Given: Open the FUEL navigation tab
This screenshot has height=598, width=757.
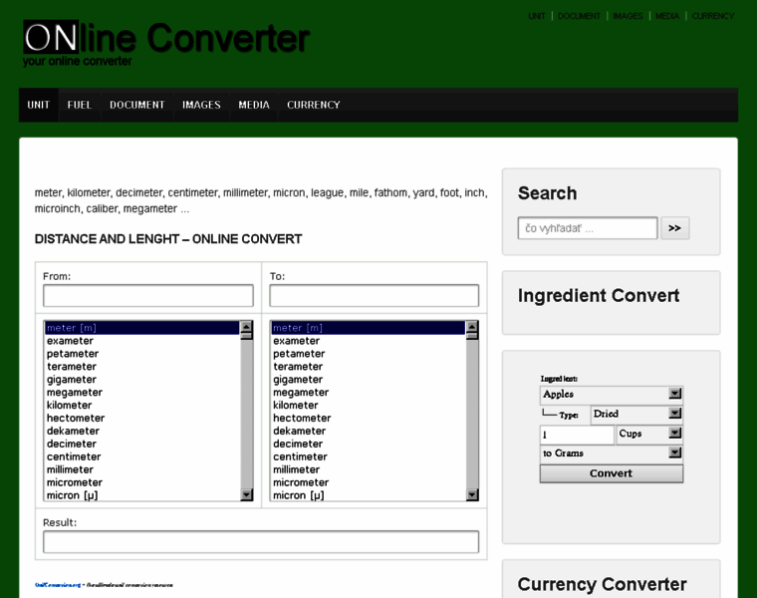Looking at the screenshot, I should [80, 105].
